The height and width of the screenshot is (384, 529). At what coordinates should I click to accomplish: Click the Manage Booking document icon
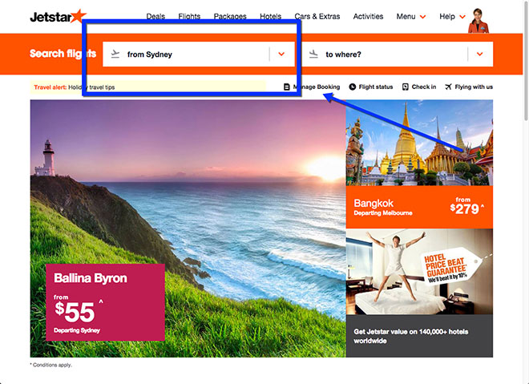(x=286, y=87)
